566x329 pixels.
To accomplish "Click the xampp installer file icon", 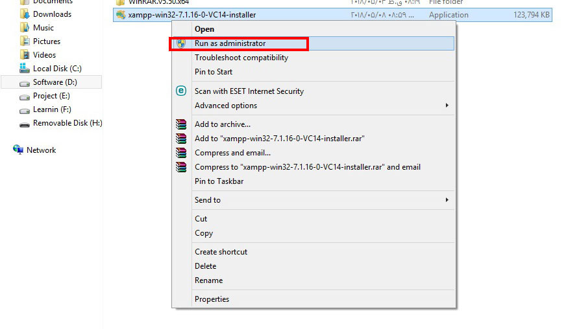I will click(x=121, y=15).
